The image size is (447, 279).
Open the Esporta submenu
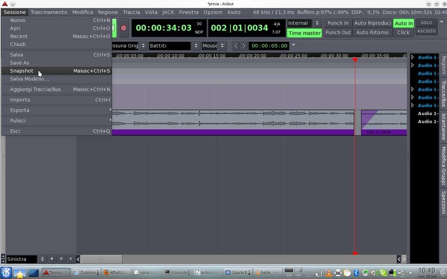click(x=20, y=110)
